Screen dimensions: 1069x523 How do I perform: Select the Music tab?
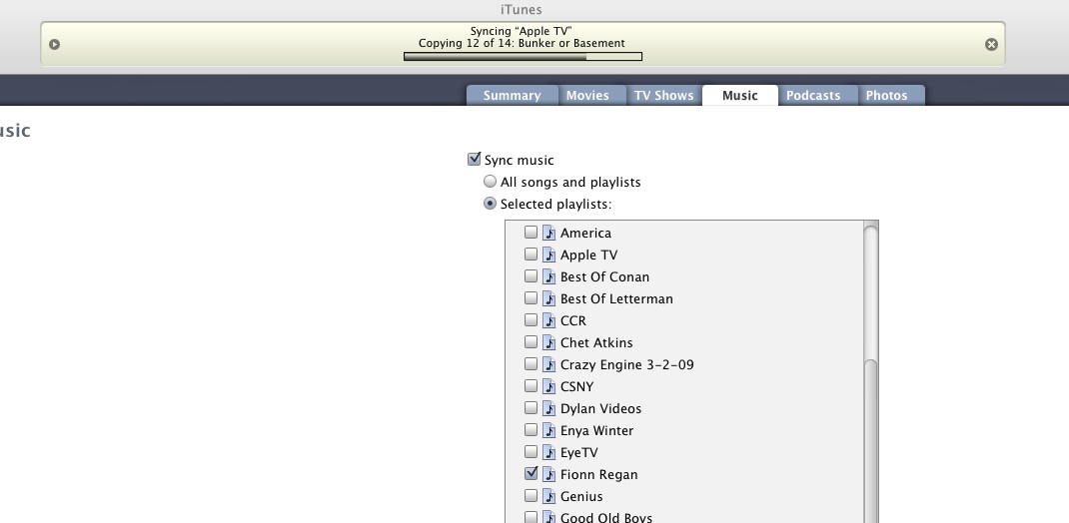739,96
